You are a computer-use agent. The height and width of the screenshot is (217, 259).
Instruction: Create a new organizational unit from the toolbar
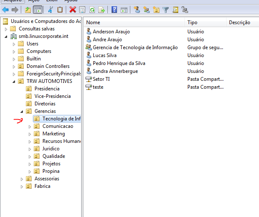(x=156, y=10)
